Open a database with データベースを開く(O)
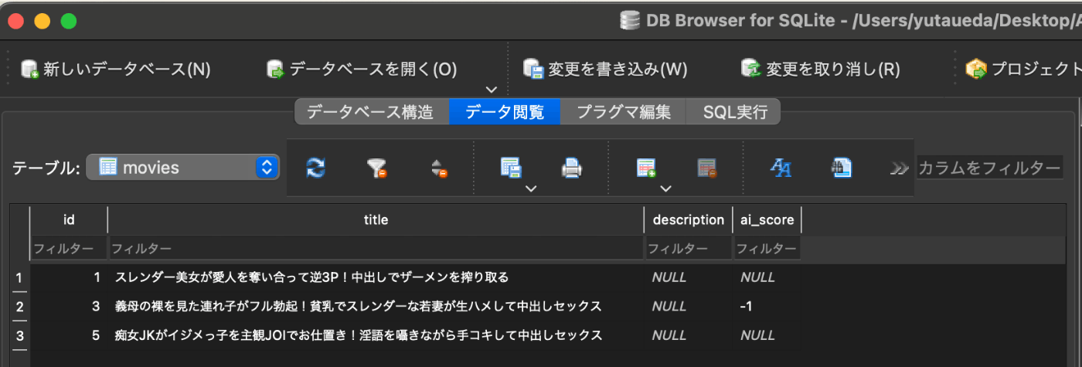This screenshot has width=1082, height=367. tap(362, 70)
